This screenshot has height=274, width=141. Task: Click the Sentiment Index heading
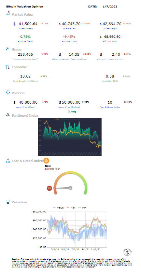[x=25, y=116]
